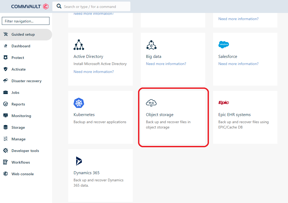Click the Dynamics 365 icon
The image size is (288, 203).
pos(79,161)
